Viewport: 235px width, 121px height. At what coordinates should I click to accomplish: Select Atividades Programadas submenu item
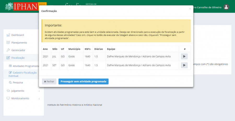26,66
